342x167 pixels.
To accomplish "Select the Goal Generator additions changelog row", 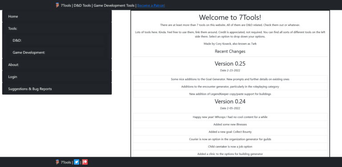I will click(x=230, y=79).
